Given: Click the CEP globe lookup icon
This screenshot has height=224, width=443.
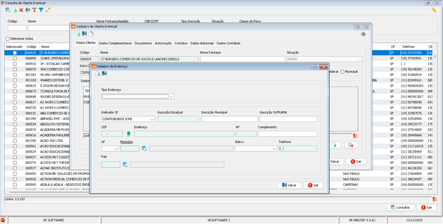Looking at the screenshot, I should (128, 133).
